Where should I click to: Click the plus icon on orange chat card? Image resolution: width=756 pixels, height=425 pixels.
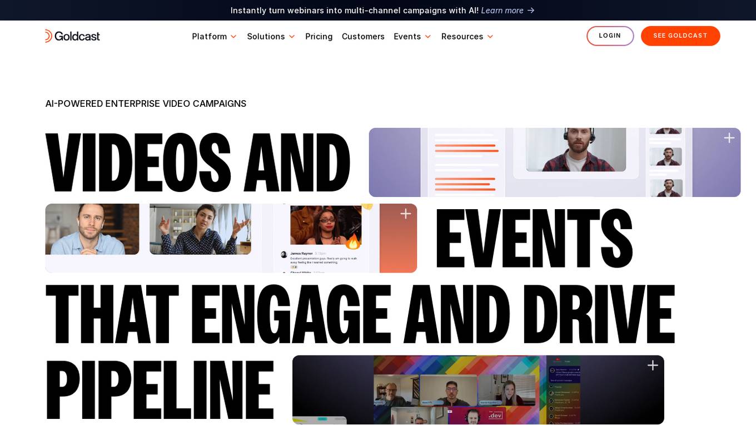(x=406, y=214)
